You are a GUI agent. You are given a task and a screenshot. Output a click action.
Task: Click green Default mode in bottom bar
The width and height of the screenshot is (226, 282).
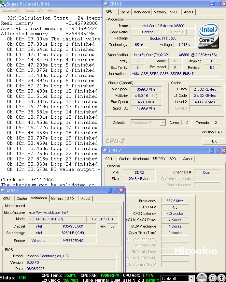(152, 280)
